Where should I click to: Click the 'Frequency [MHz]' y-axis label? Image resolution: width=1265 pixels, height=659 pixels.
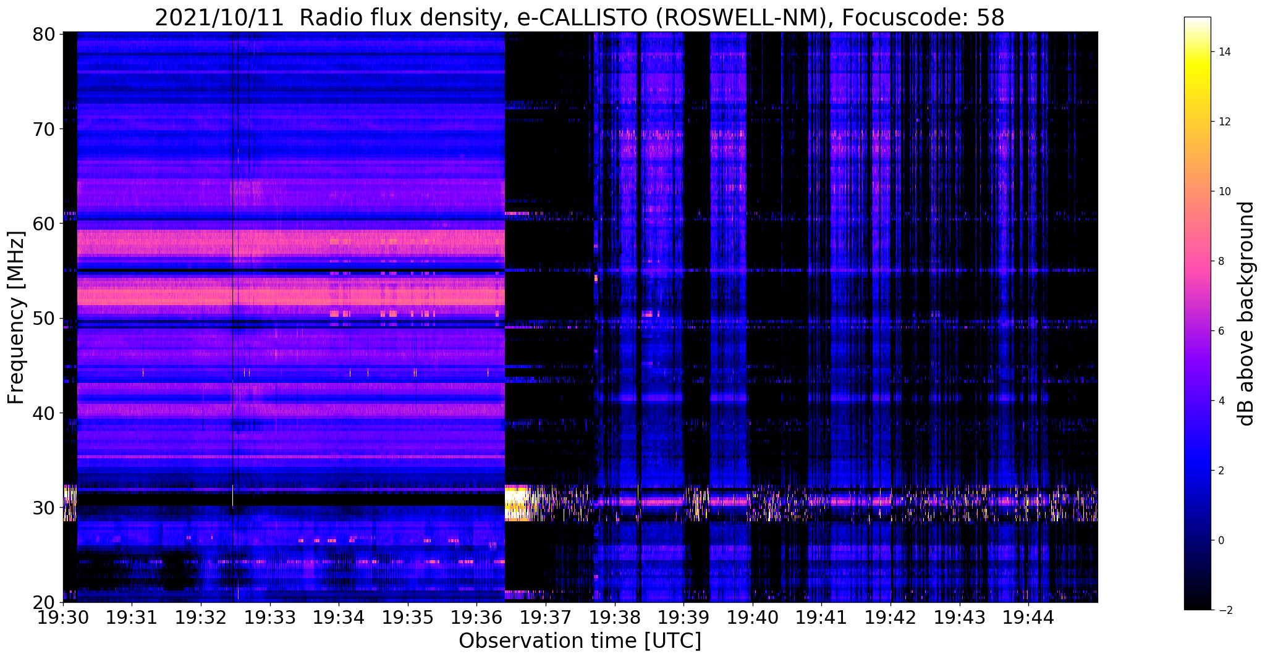(16, 317)
